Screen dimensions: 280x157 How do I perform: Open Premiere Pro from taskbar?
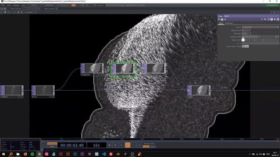point(82,154)
